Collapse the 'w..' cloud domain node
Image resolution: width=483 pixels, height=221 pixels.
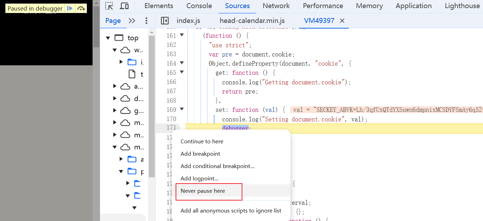[114, 50]
